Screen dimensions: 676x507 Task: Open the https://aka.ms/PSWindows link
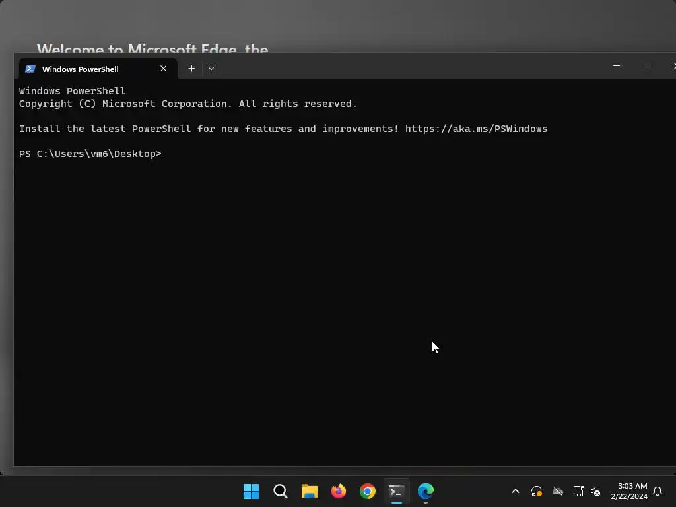(x=477, y=129)
